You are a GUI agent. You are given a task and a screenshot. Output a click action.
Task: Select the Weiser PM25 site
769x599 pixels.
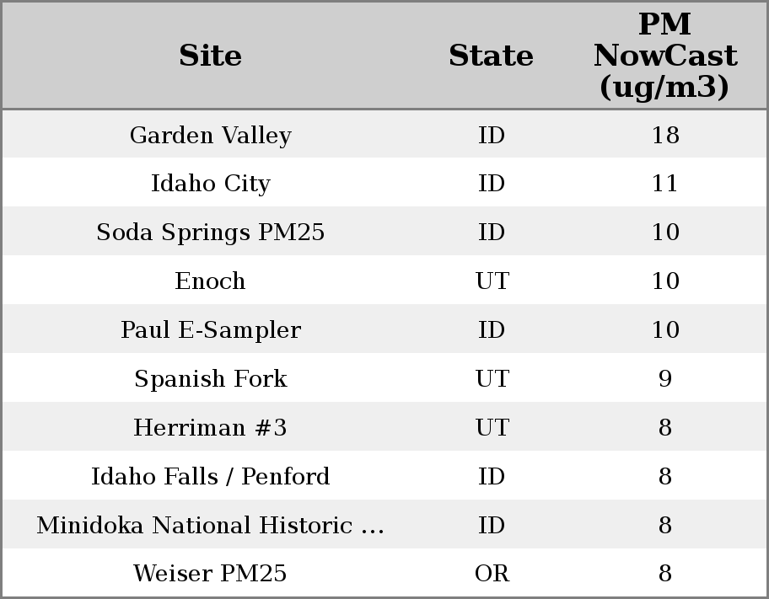click(x=210, y=574)
